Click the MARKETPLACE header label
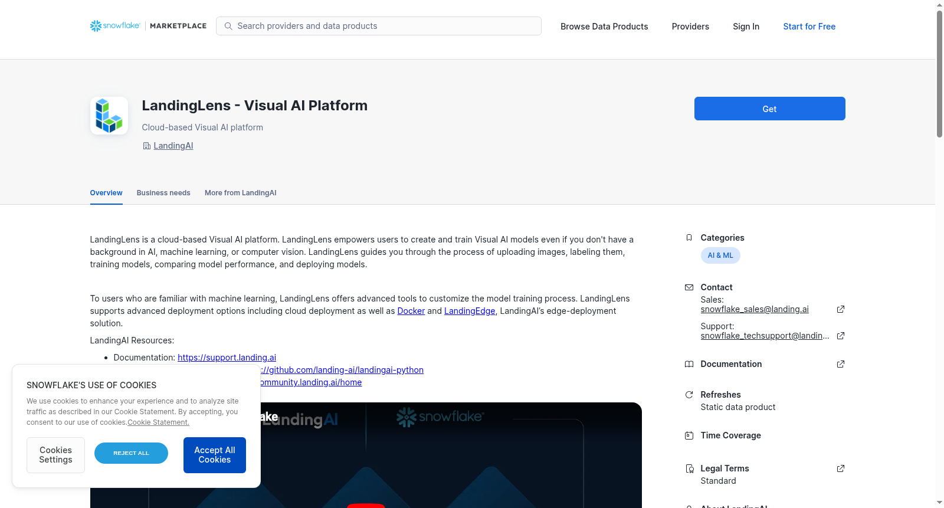Screen dimensions: 944x508 [178, 26]
